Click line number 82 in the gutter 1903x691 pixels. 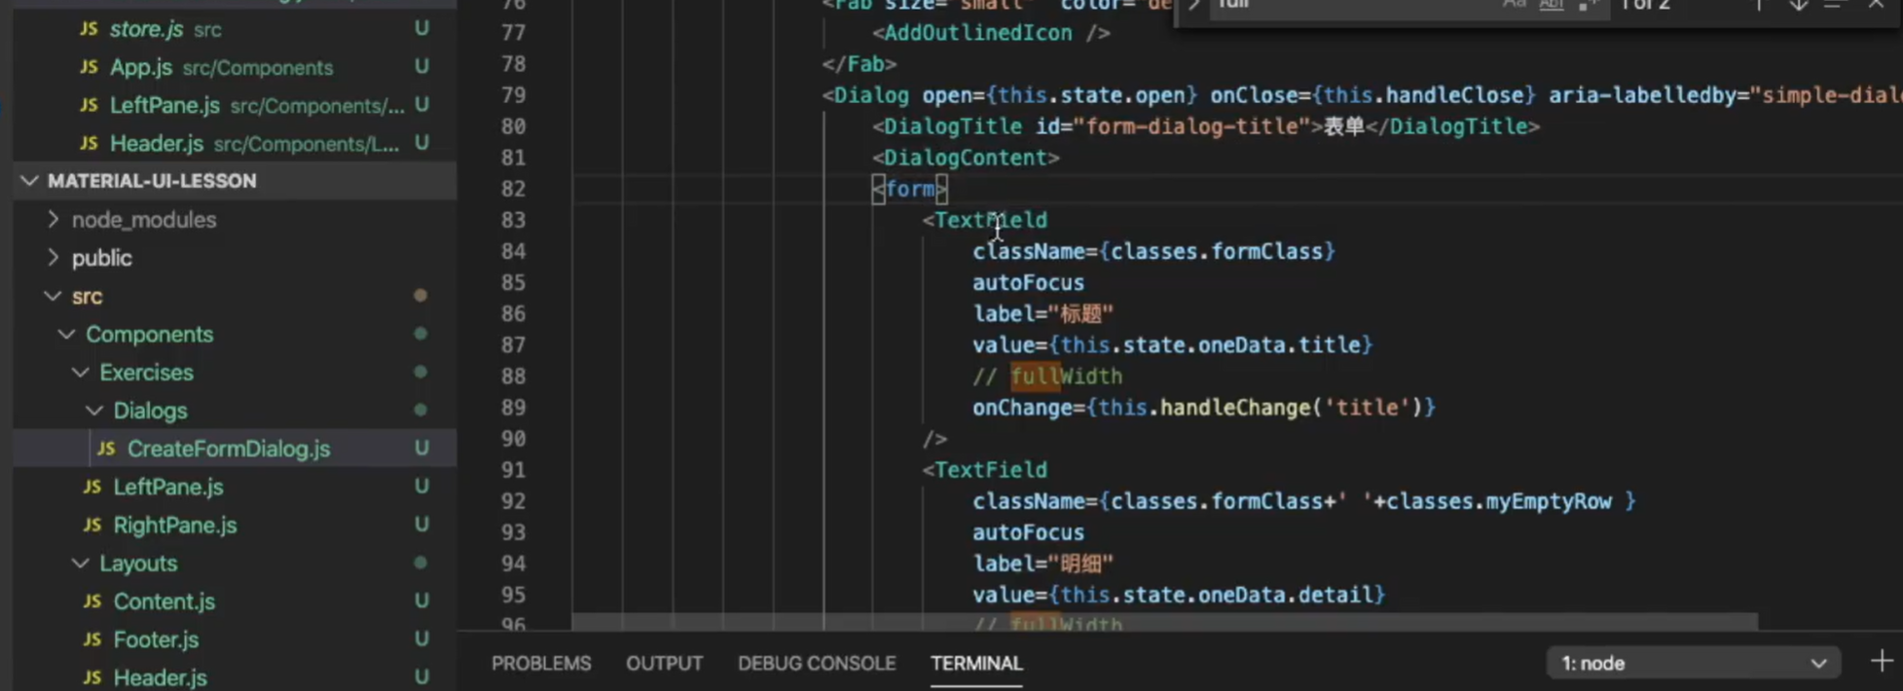pos(513,189)
